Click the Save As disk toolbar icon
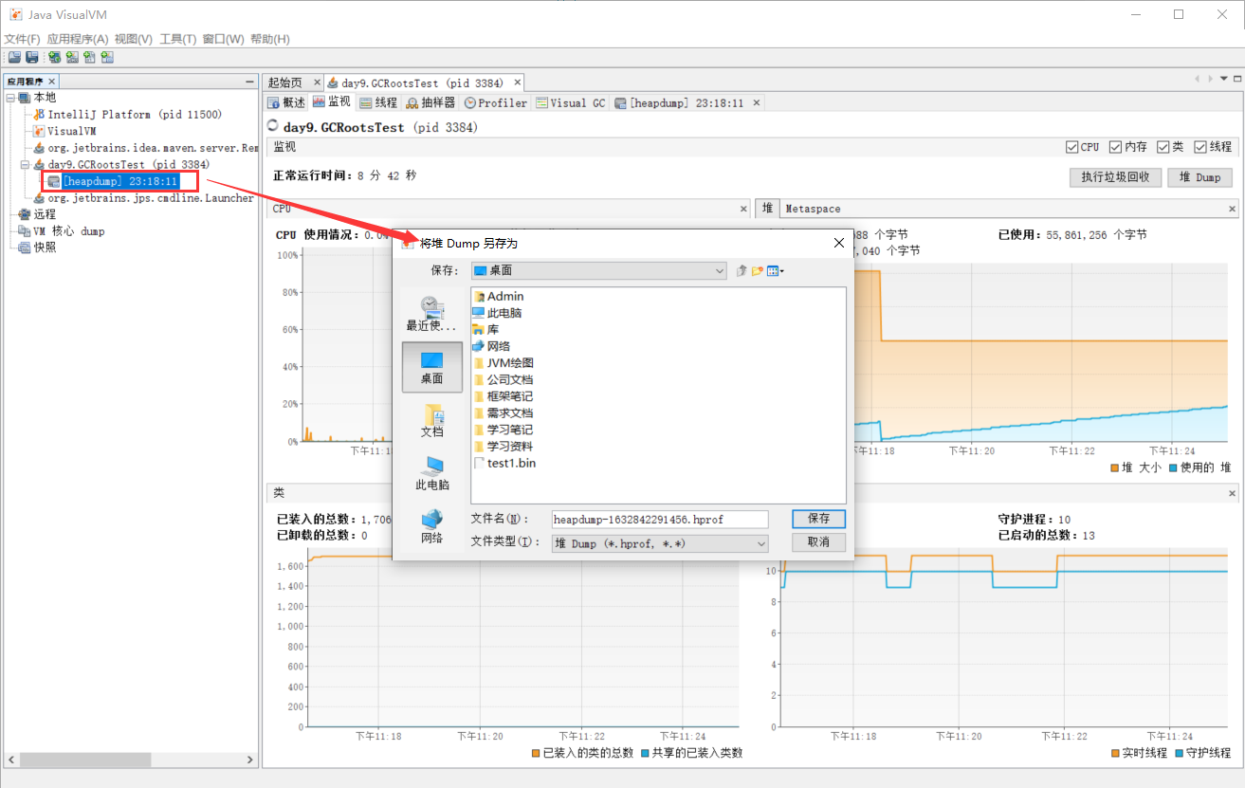Image resolution: width=1245 pixels, height=788 pixels. tap(31, 58)
